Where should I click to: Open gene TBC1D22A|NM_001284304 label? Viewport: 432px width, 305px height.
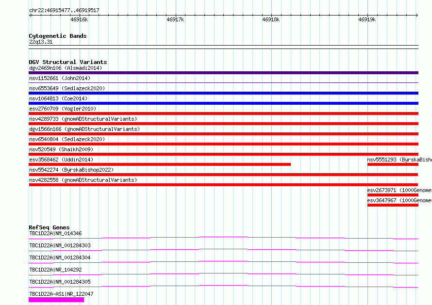click(60, 257)
